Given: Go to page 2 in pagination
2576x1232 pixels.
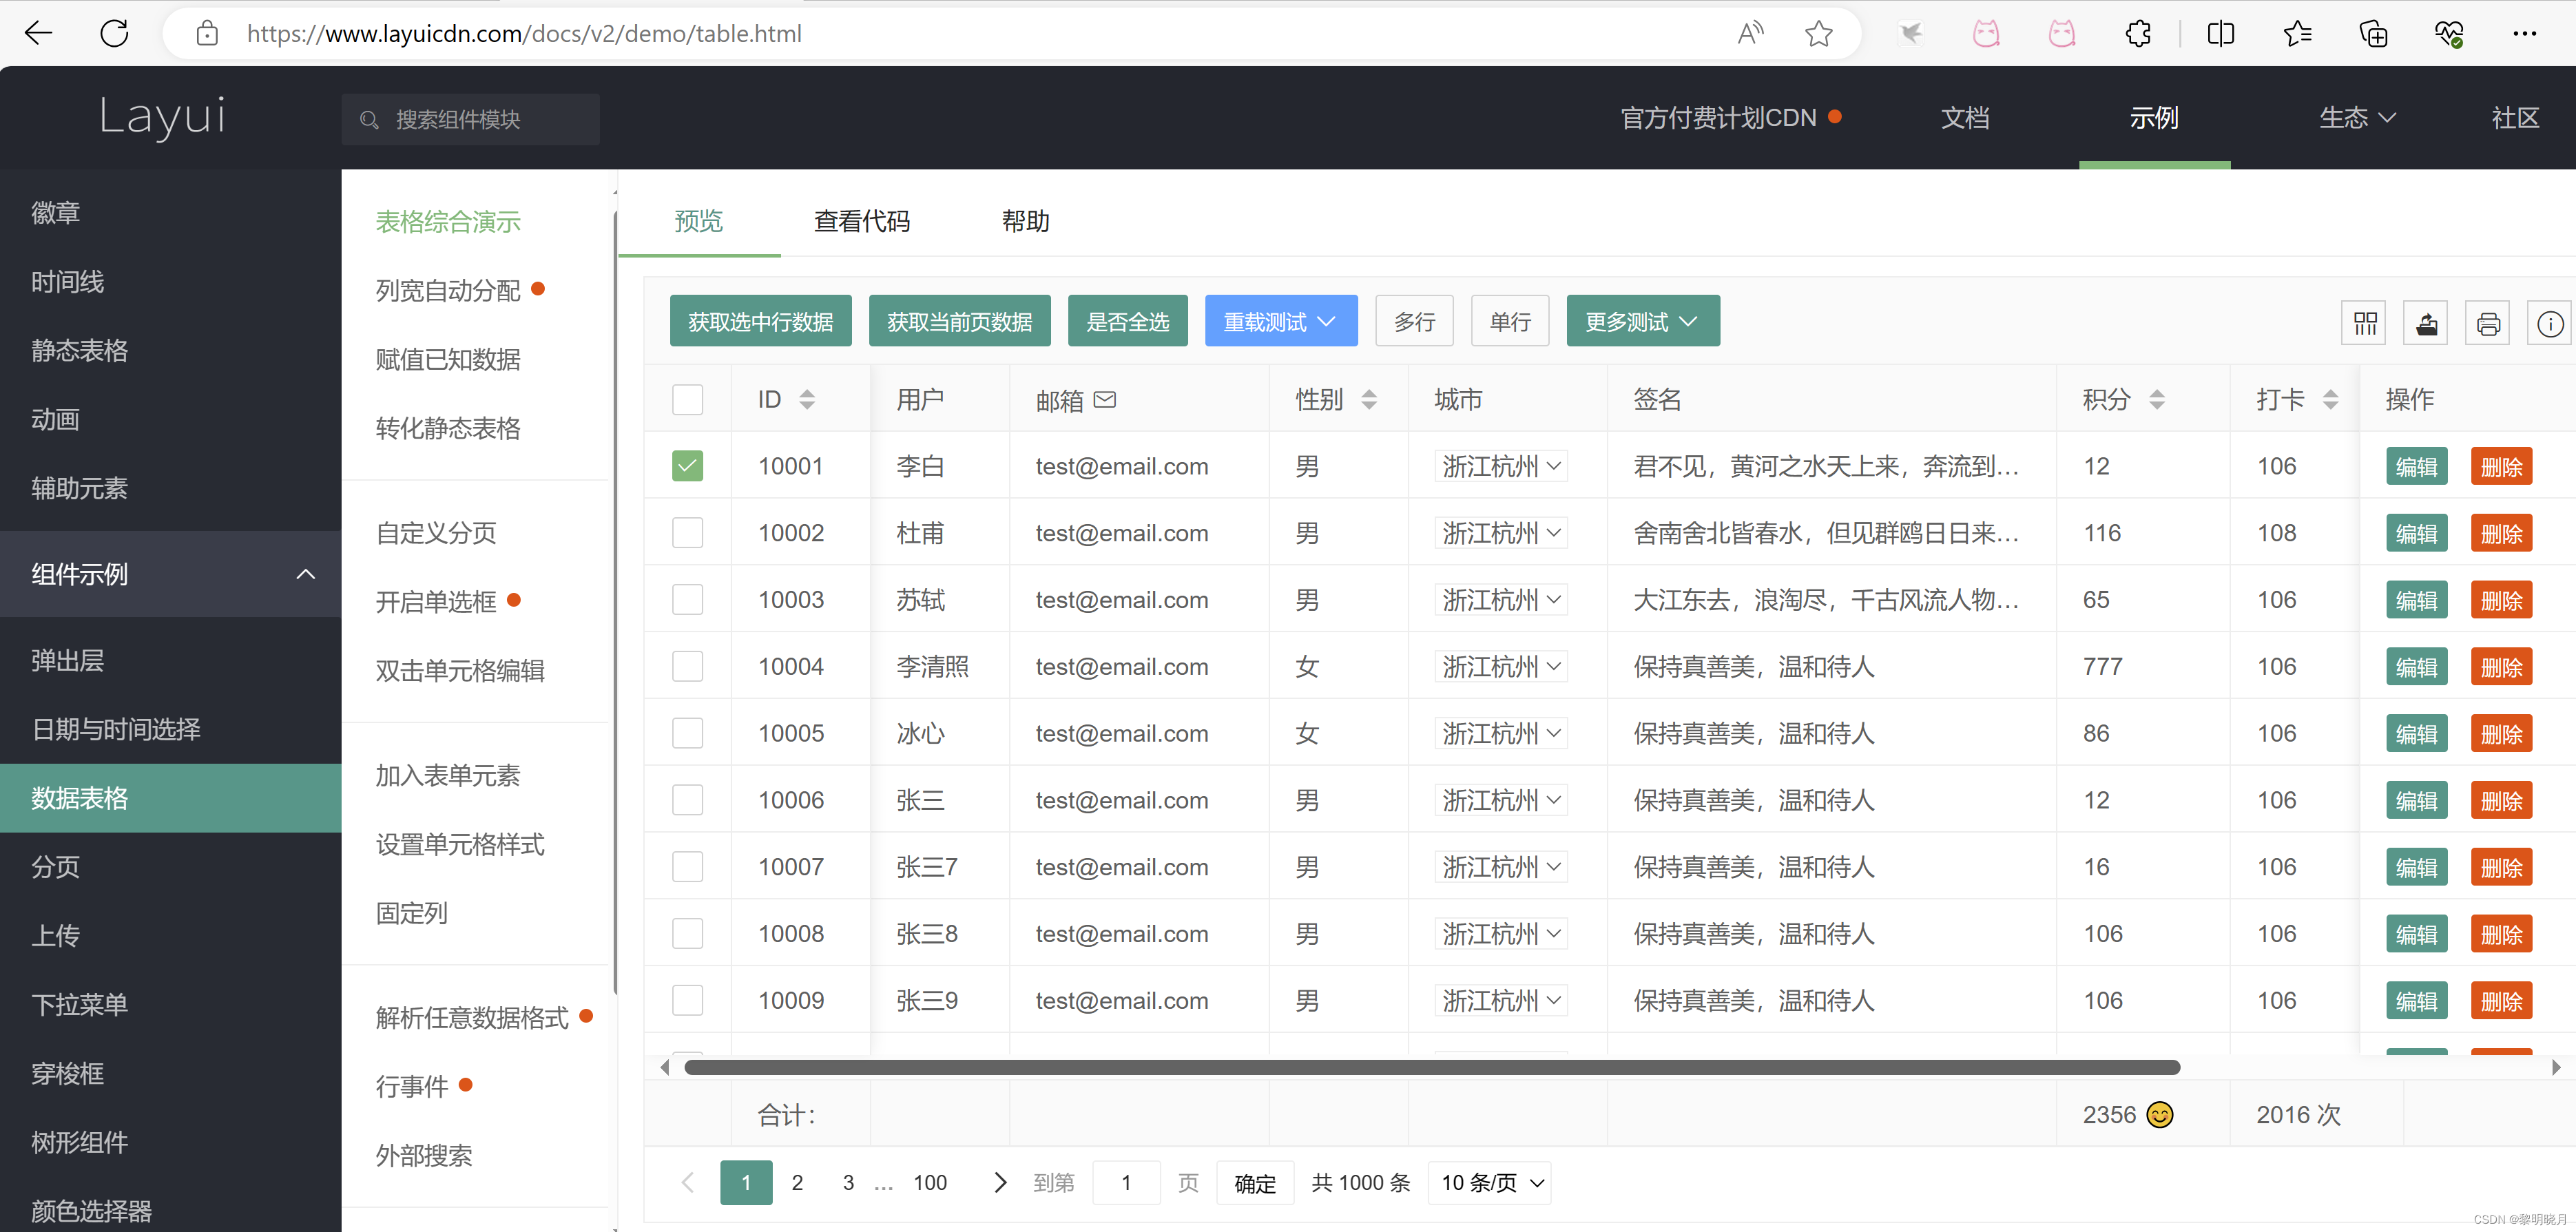Looking at the screenshot, I should tap(797, 1183).
